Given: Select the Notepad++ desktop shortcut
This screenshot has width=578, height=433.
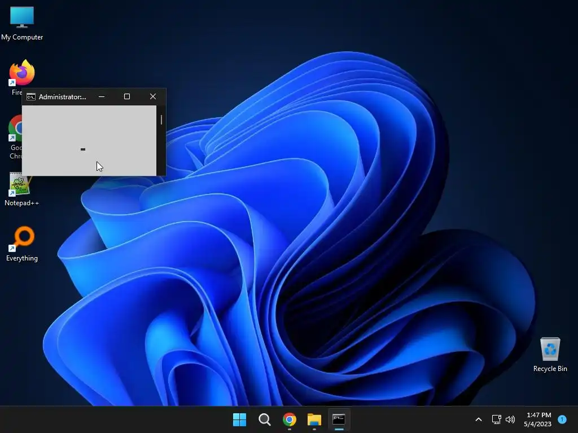Looking at the screenshot, I should 21,189.
